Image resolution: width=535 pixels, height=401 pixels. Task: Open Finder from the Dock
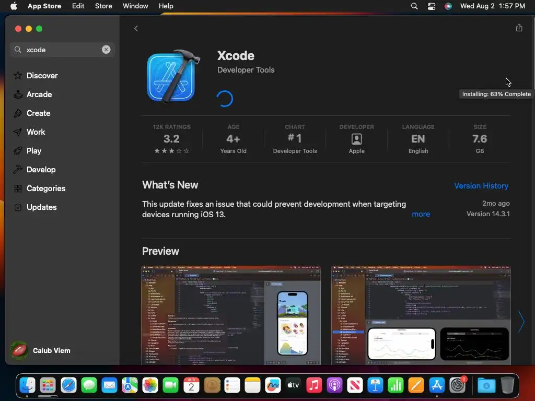click(x=27, y=385)
